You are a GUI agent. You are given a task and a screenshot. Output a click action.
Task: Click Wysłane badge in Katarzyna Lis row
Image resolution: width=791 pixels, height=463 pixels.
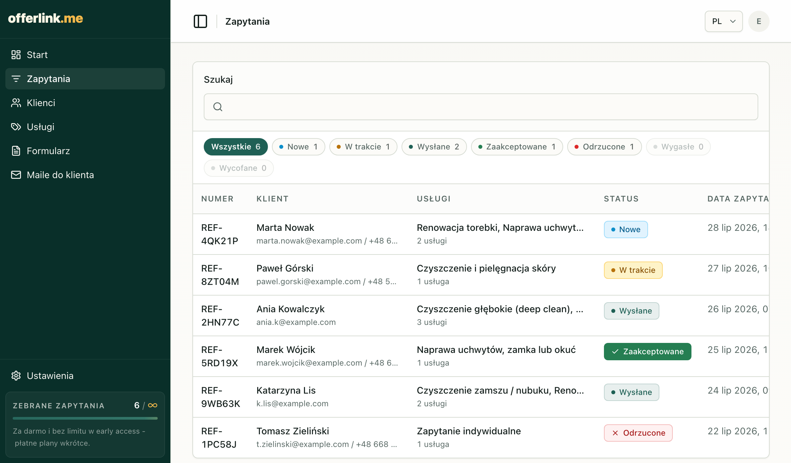click(x=632, y=392)
